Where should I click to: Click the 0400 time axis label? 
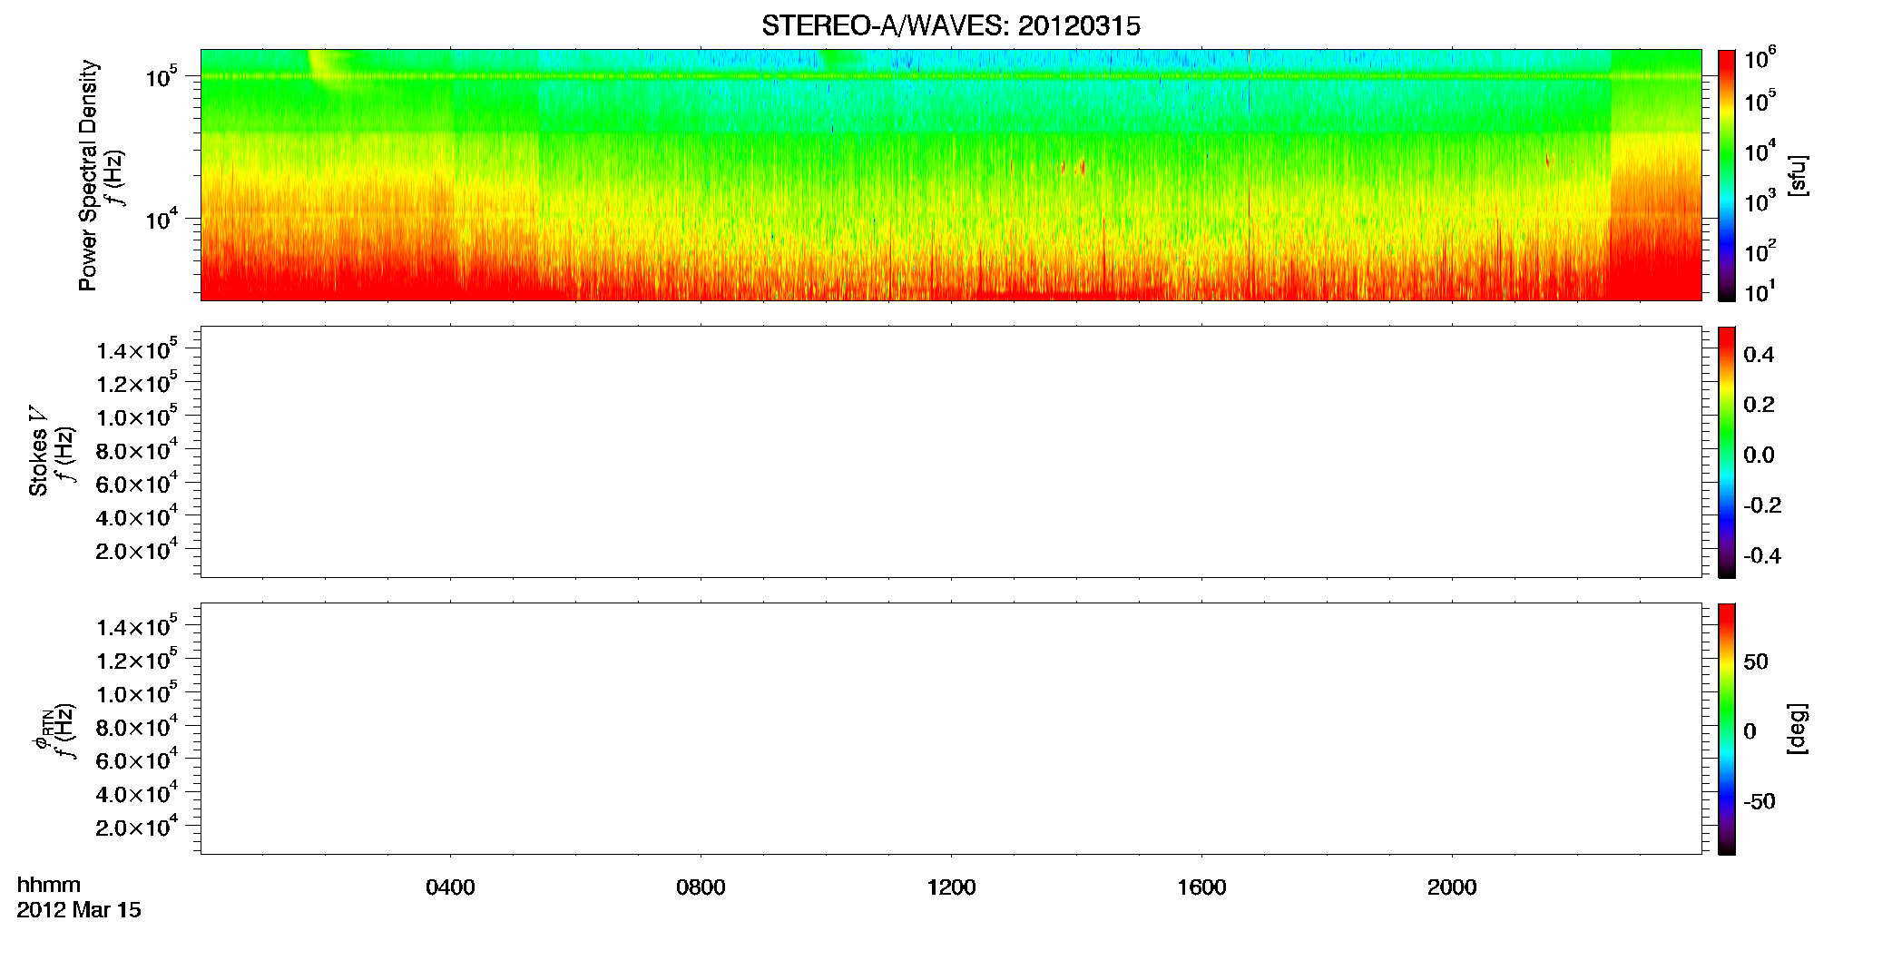450,887
